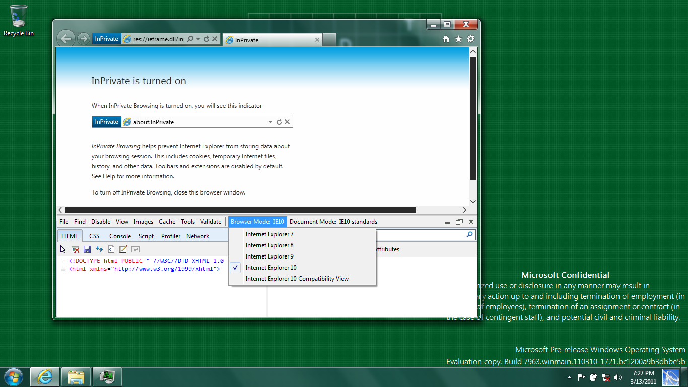This screenshot has height=387, width=688.
Task: Open the View menu
Action: pyautogui.click(x=122, y=222)
